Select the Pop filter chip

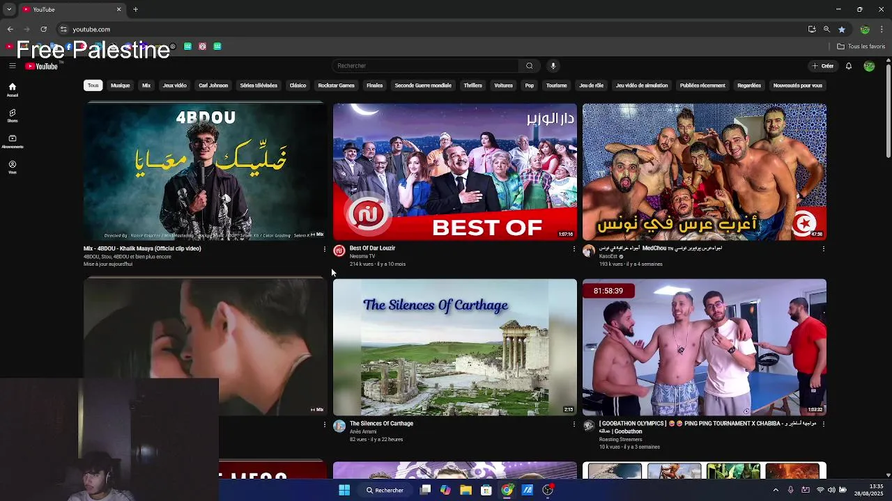click(x=530, y=86)
